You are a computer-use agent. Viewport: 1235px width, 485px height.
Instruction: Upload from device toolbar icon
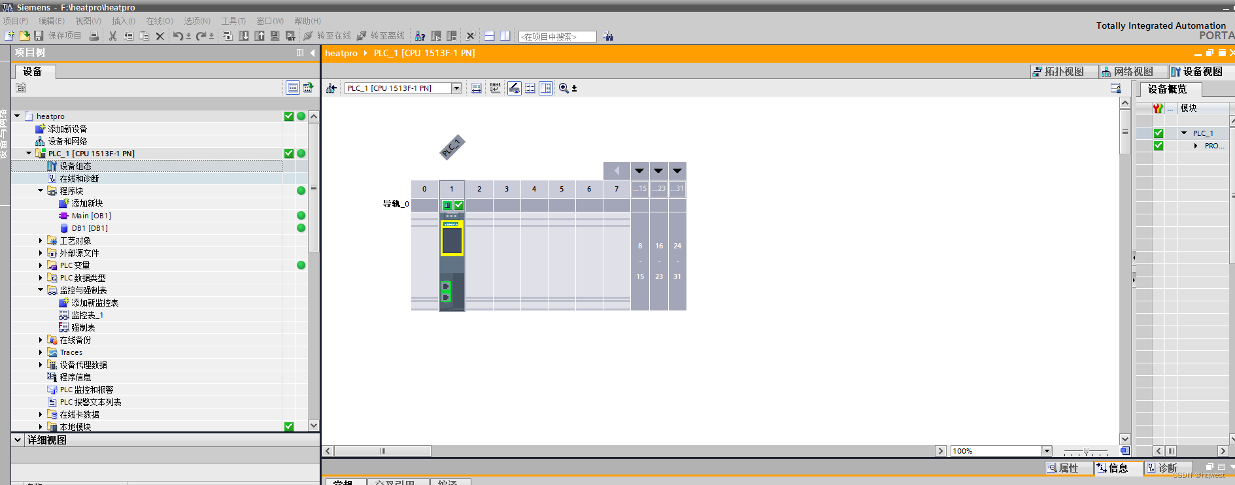tap(260, 36)
